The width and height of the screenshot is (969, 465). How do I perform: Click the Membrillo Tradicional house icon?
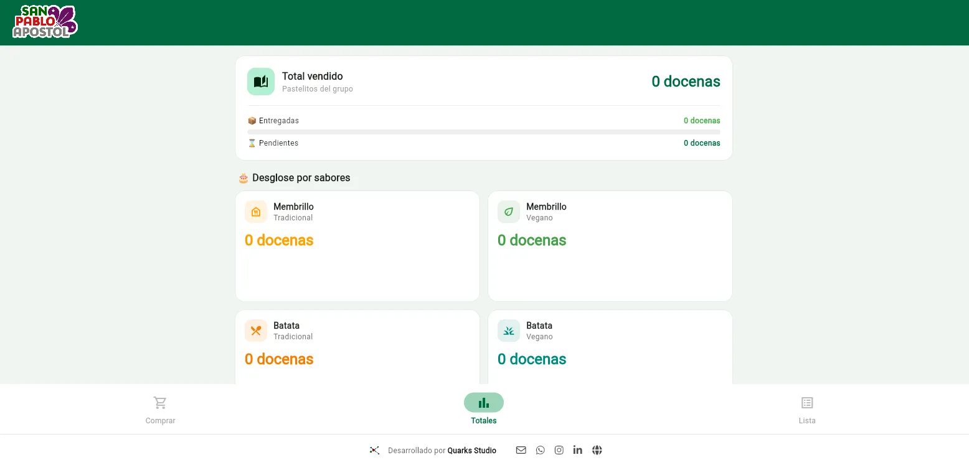pos(256,212)
